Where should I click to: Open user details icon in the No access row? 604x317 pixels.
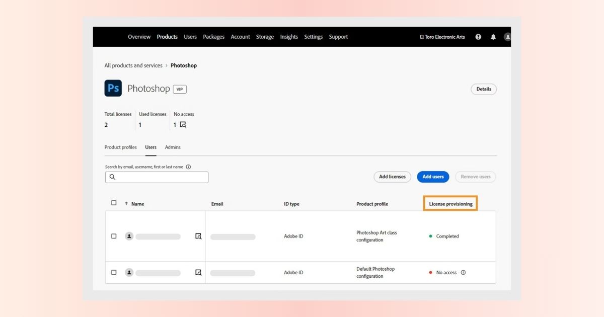198,272
